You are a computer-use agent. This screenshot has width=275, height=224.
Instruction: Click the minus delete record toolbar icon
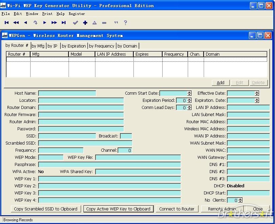click(104, 23)
